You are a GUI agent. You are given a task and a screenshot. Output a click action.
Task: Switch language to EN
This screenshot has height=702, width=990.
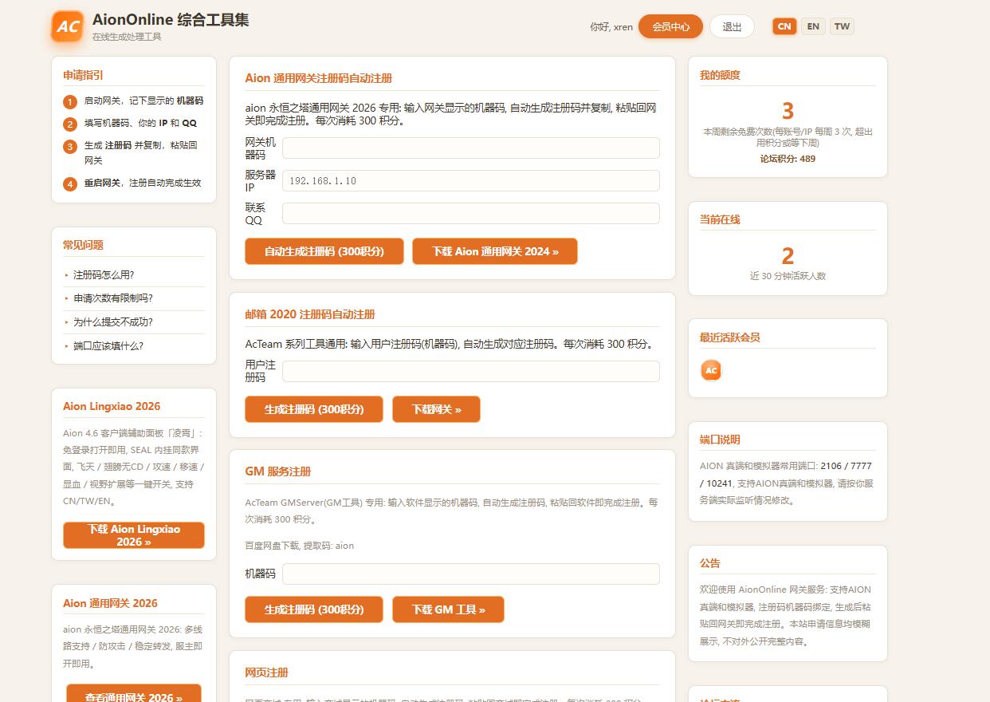coord(813,26)
